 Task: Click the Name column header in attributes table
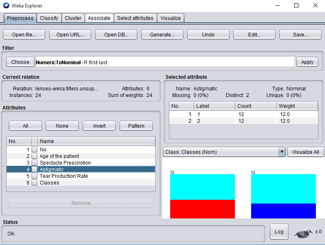pos(96,141)
